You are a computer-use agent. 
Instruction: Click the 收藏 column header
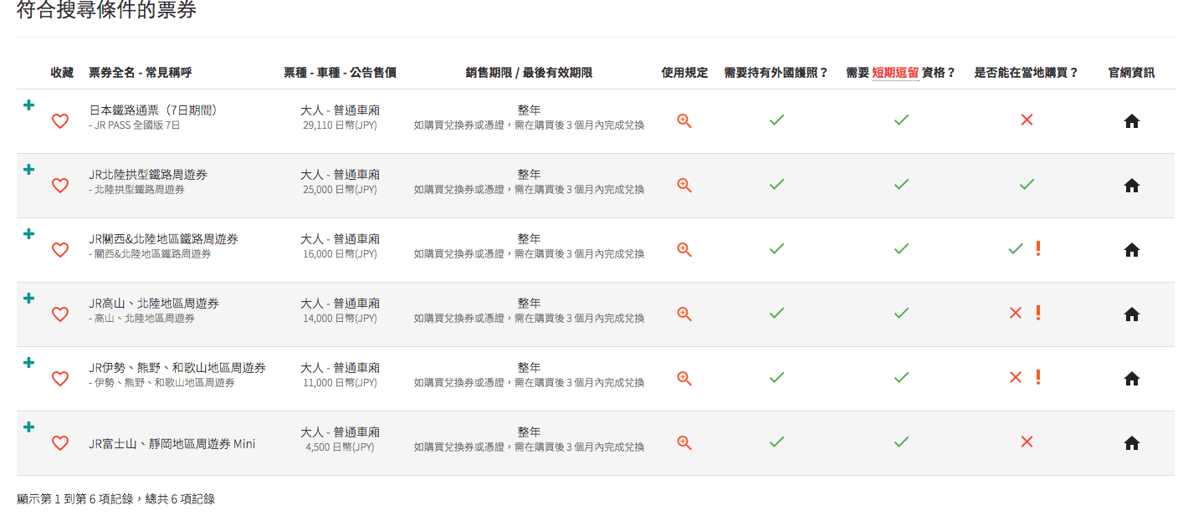click(62, 73)
